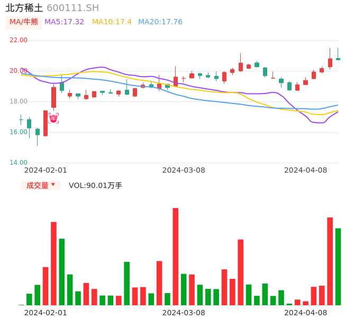Click the 16.00 price axis label
Screen dimensions: 363x320
click(x=19, y=132)
